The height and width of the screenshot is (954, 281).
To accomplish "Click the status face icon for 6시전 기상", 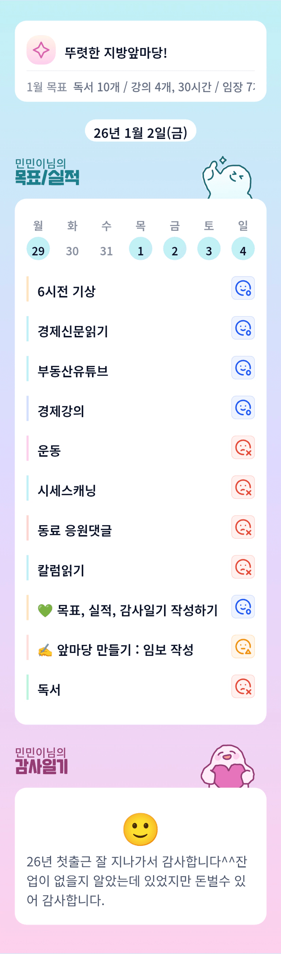I will [243, 288].
